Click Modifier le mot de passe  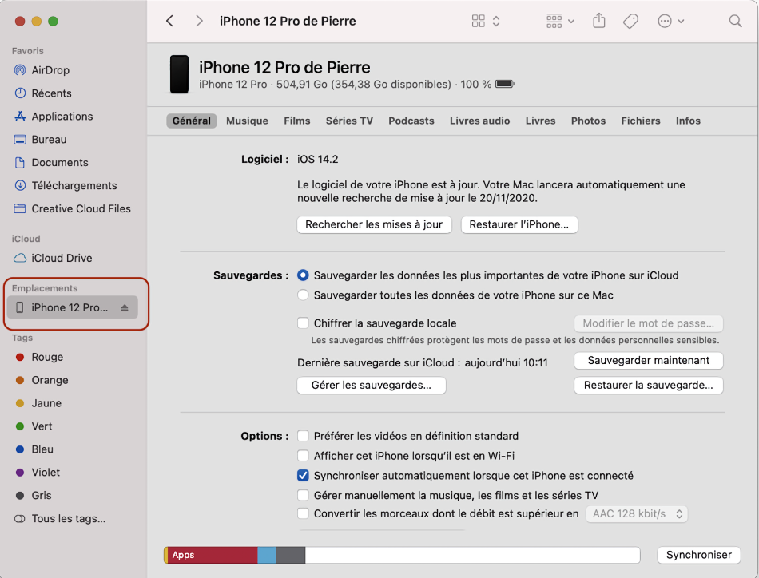tap(648, 323)
